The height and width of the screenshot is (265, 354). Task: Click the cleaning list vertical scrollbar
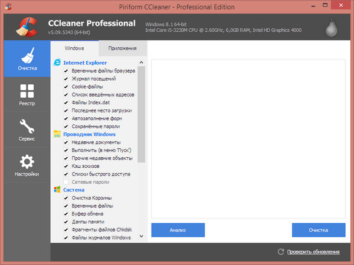(142, 118)
